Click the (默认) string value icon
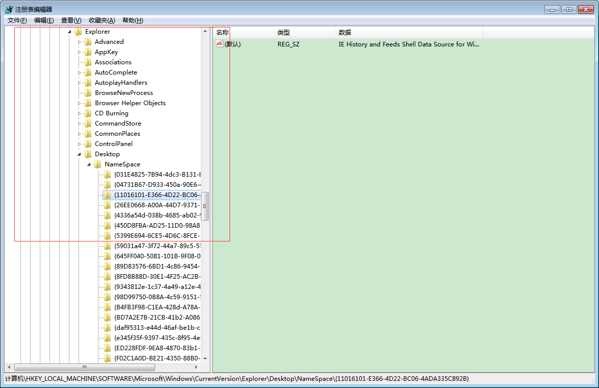 [x=219, y=44]
